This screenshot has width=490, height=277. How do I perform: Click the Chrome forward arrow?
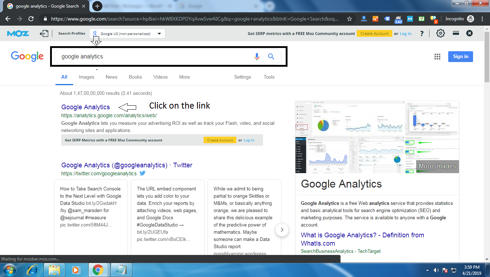[x=19, y=19]
